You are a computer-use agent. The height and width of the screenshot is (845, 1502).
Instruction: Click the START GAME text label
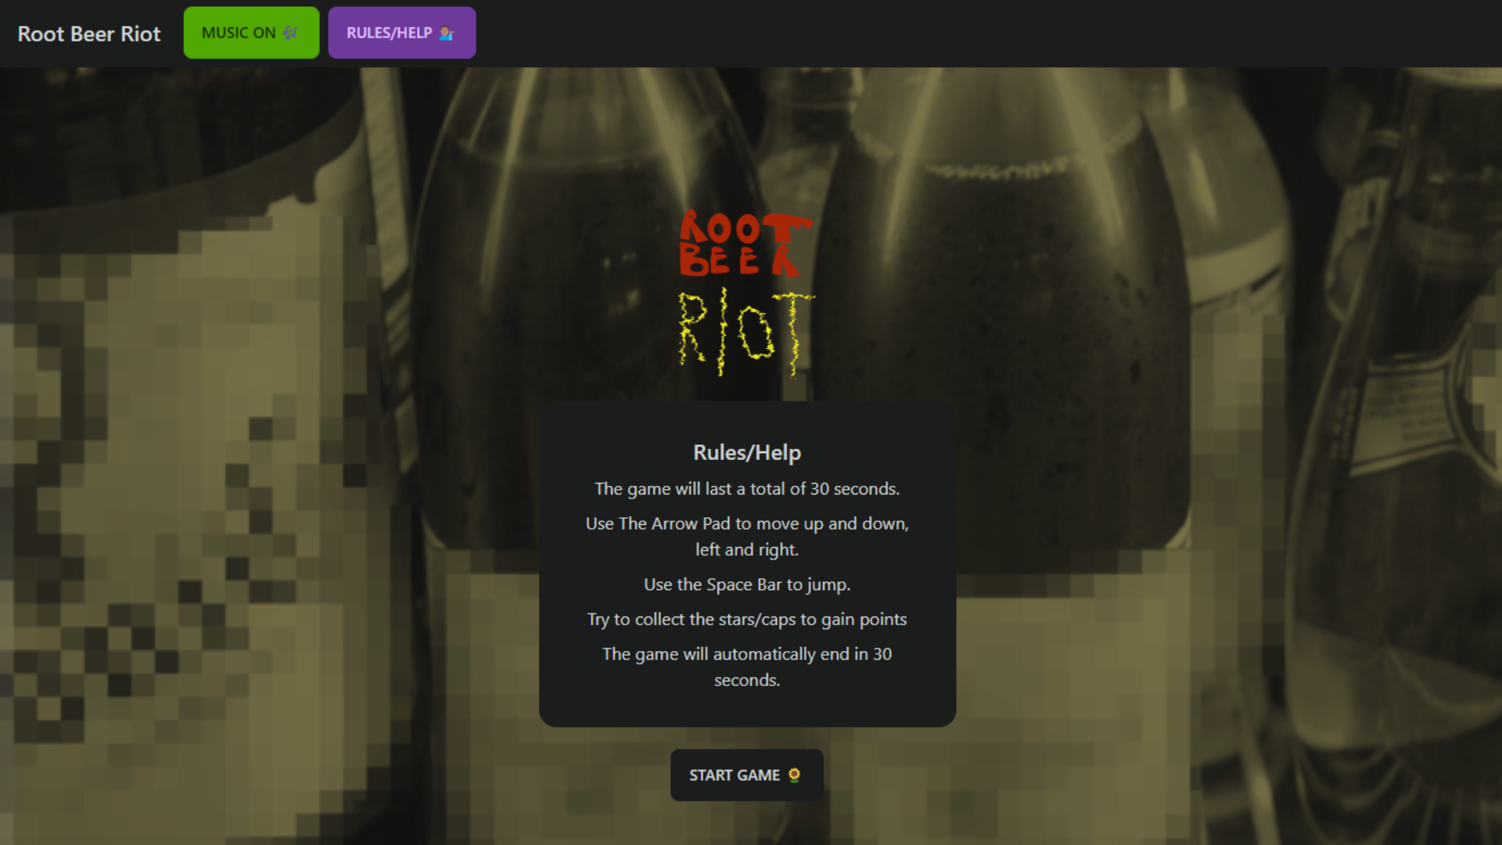[734, 775]
